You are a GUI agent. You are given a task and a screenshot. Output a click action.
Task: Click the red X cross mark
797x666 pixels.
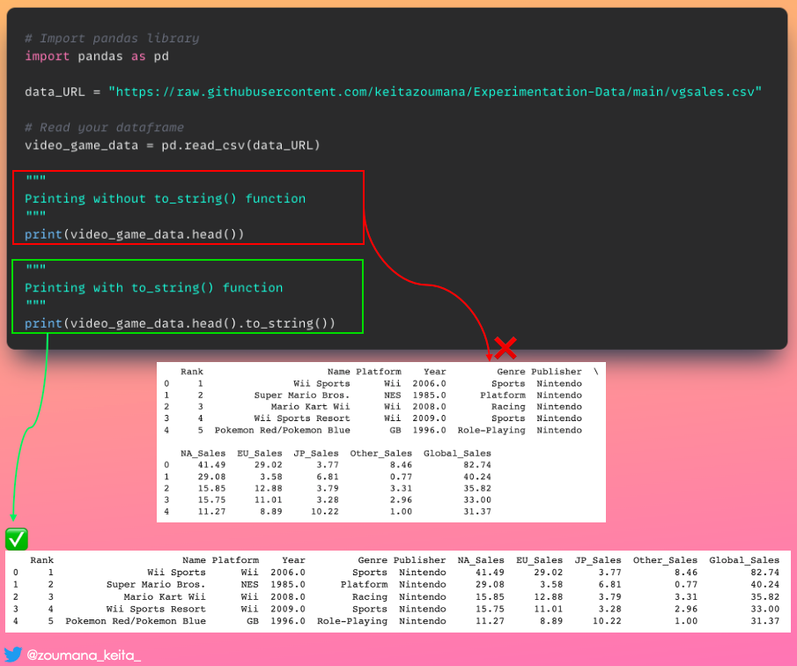(x=505, y=348)
